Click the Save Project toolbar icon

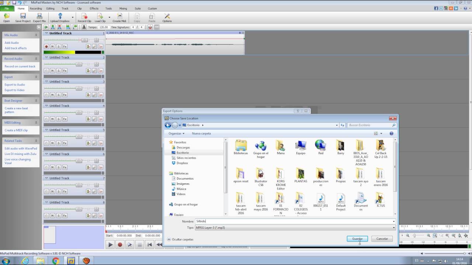[23, 18]
